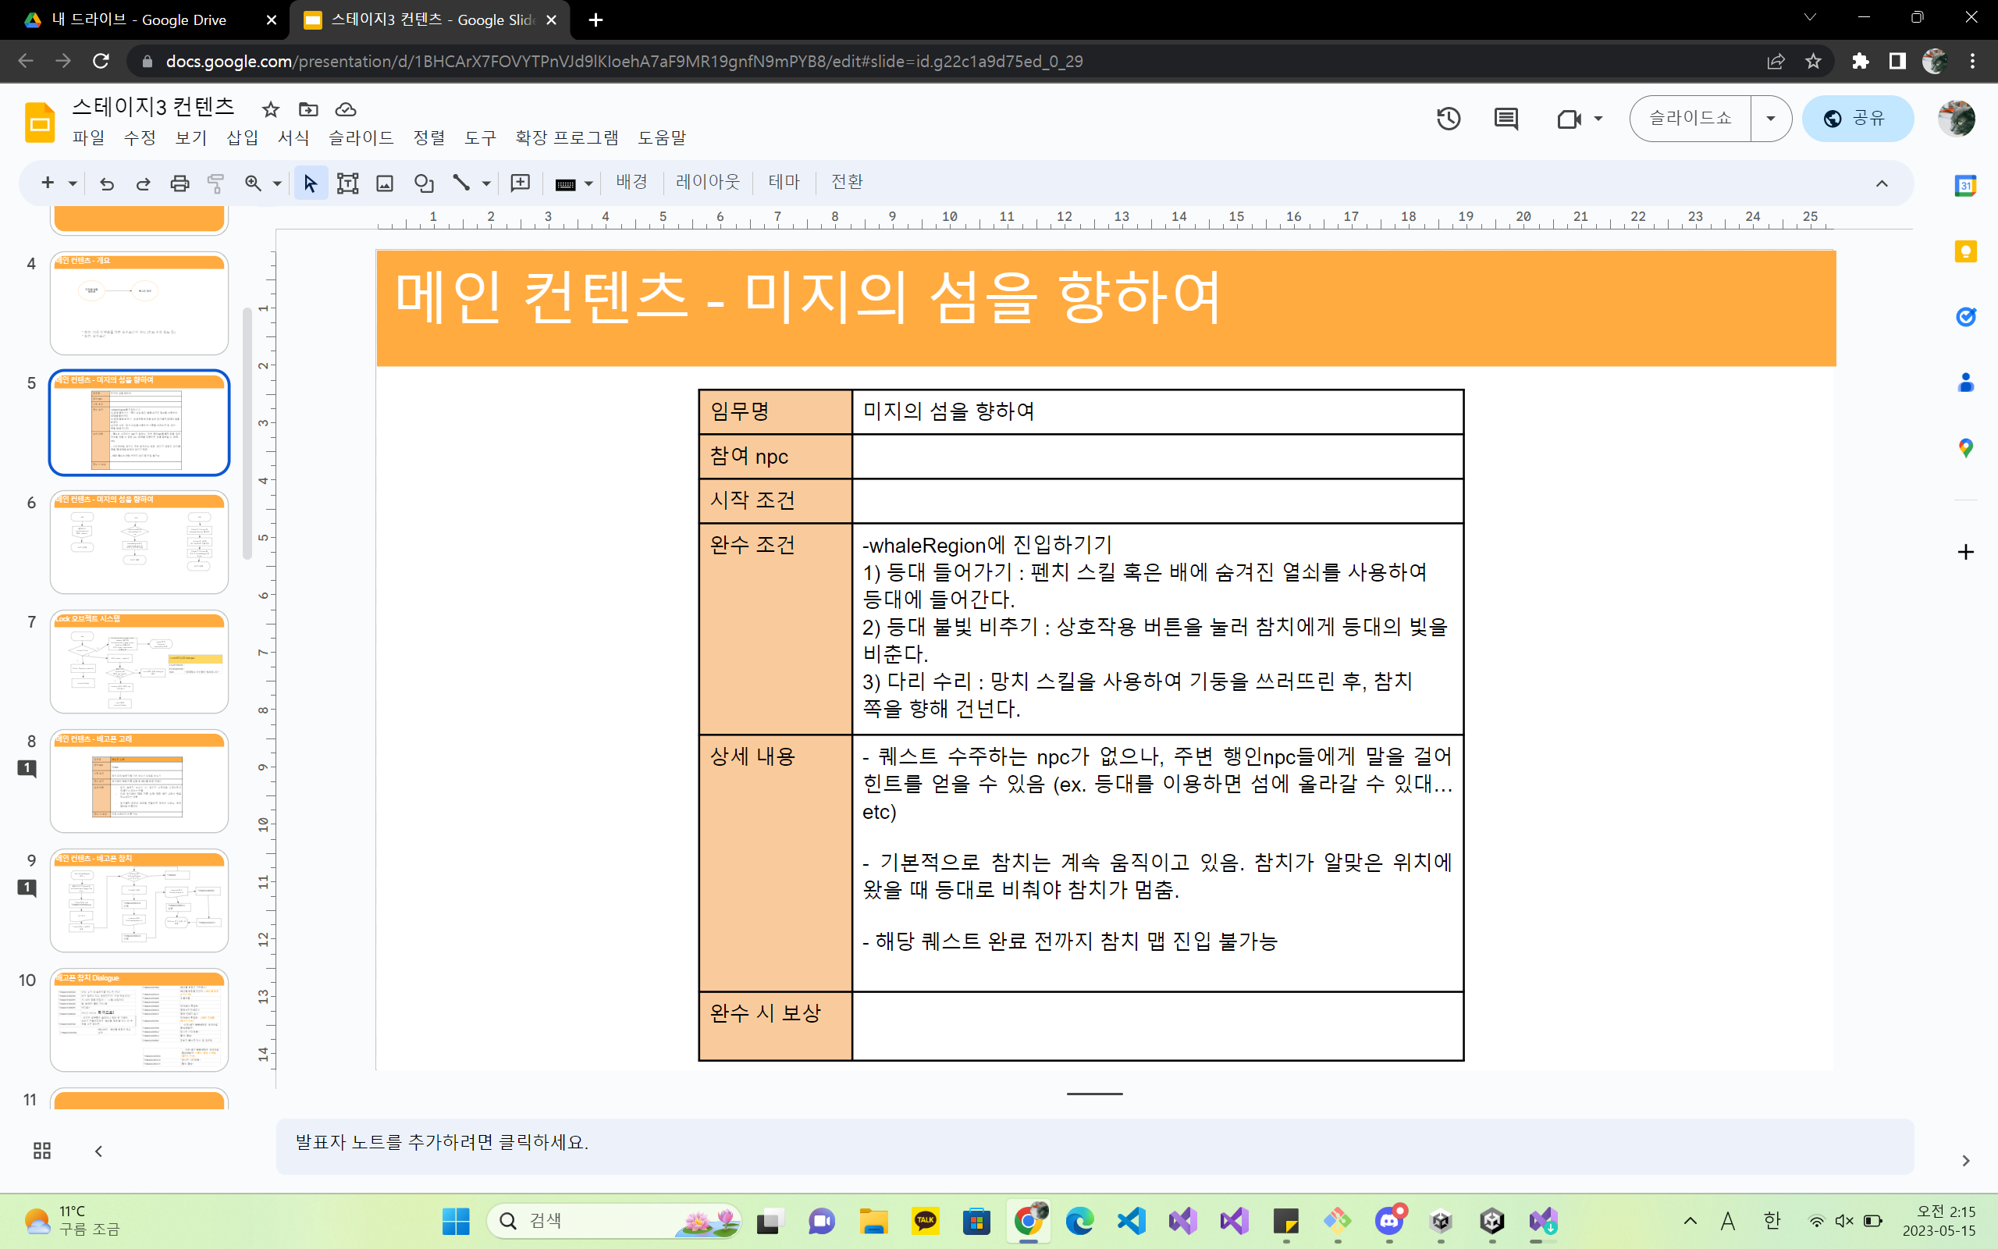Open the 삽입 menu
The height and width of the screenshot is (1249, 1998).
coord(242,138)
